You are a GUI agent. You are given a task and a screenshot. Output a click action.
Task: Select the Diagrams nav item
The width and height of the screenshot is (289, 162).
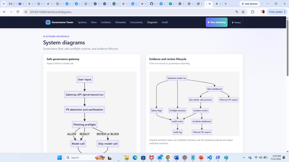pos(152,22)
